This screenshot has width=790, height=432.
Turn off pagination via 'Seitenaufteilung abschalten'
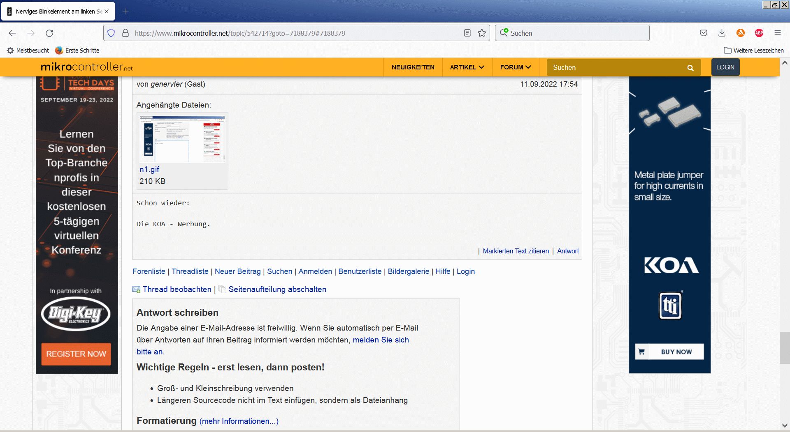pyautogui.click(x=277, y=290)
